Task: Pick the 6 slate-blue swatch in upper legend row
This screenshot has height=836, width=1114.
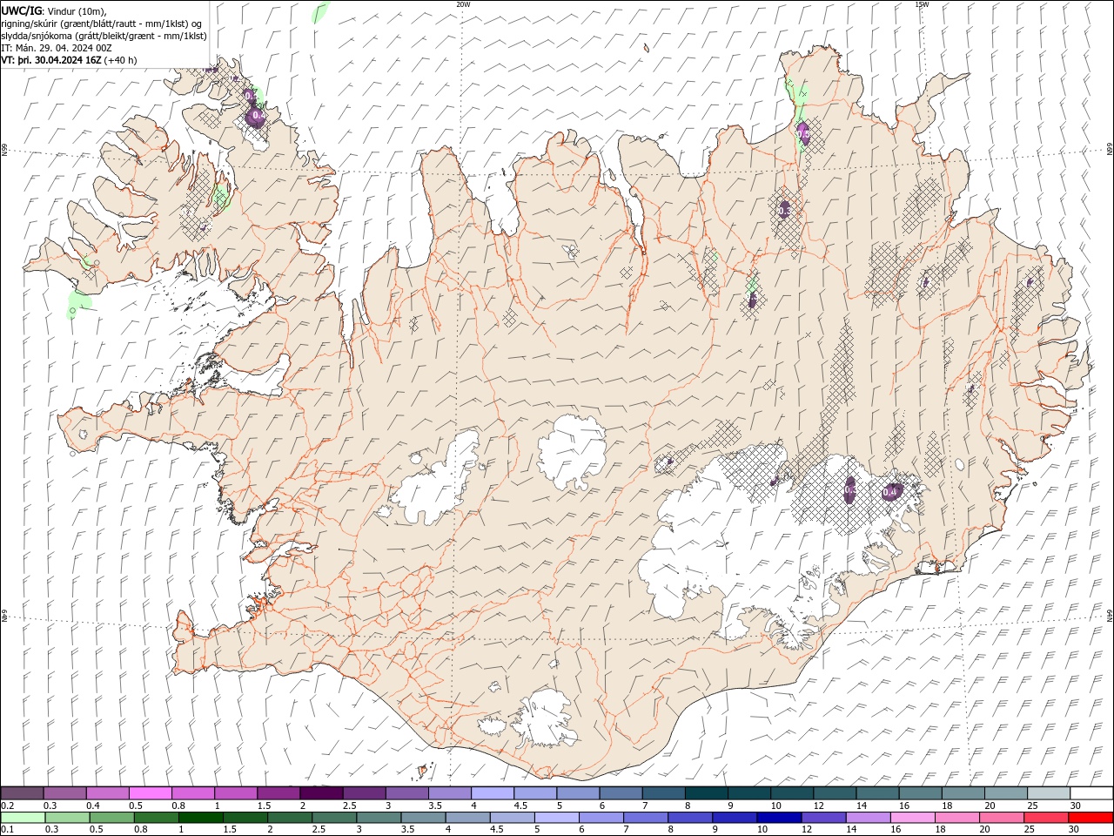Action: (620, 793)
